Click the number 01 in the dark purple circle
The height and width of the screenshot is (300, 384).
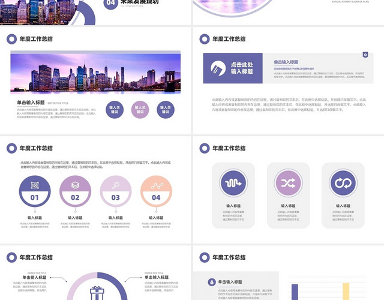(35, 197)
